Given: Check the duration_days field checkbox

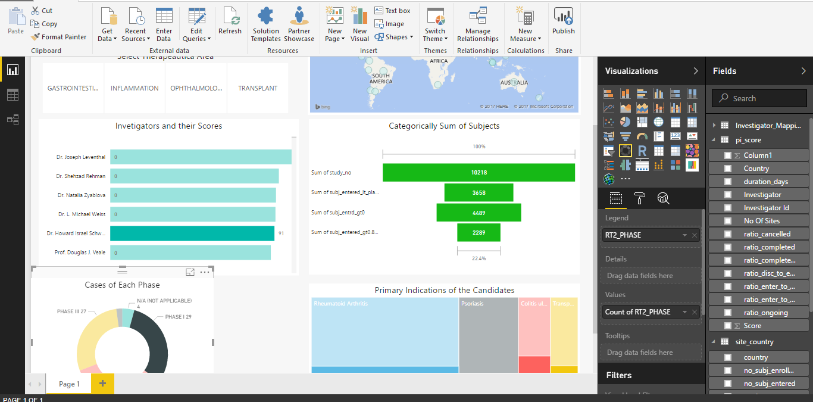Looking at the screenshot, I should [x=727, y=182].
